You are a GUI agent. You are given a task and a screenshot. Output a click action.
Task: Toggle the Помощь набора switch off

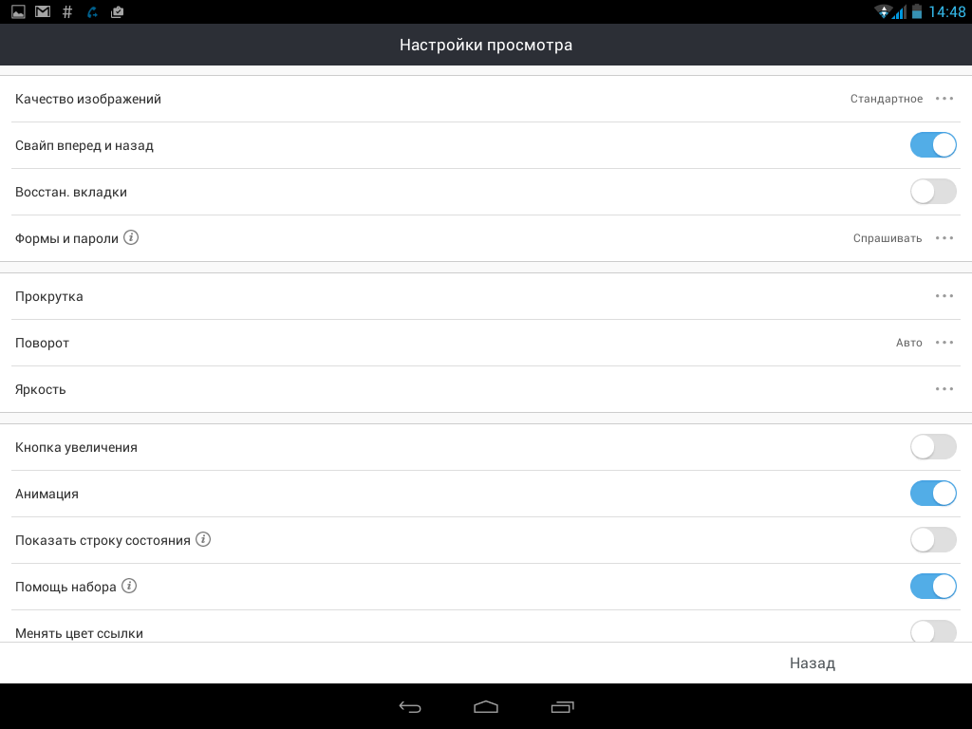933,587
